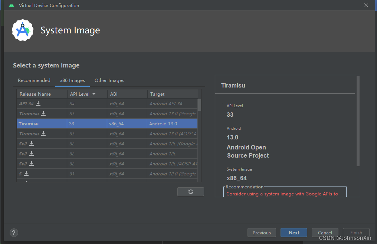Click the 'x86_64' system image value
Image resolution: width=377 pixels, height=244 pixels.
(237, 178)
